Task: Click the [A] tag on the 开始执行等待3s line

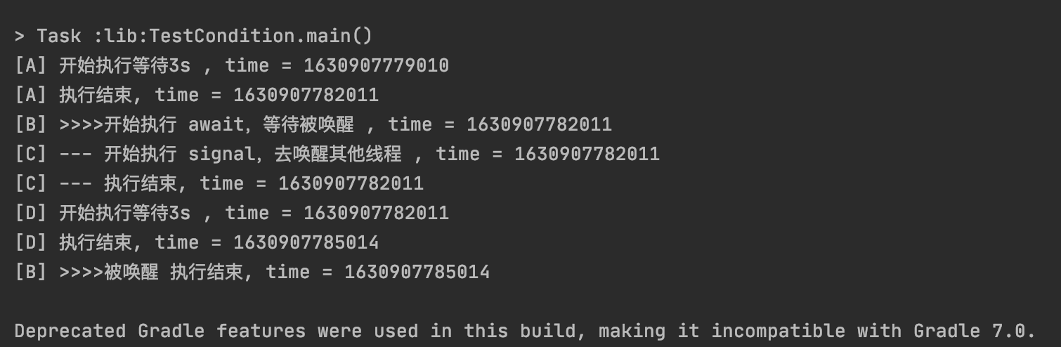Action: [30, 65]
